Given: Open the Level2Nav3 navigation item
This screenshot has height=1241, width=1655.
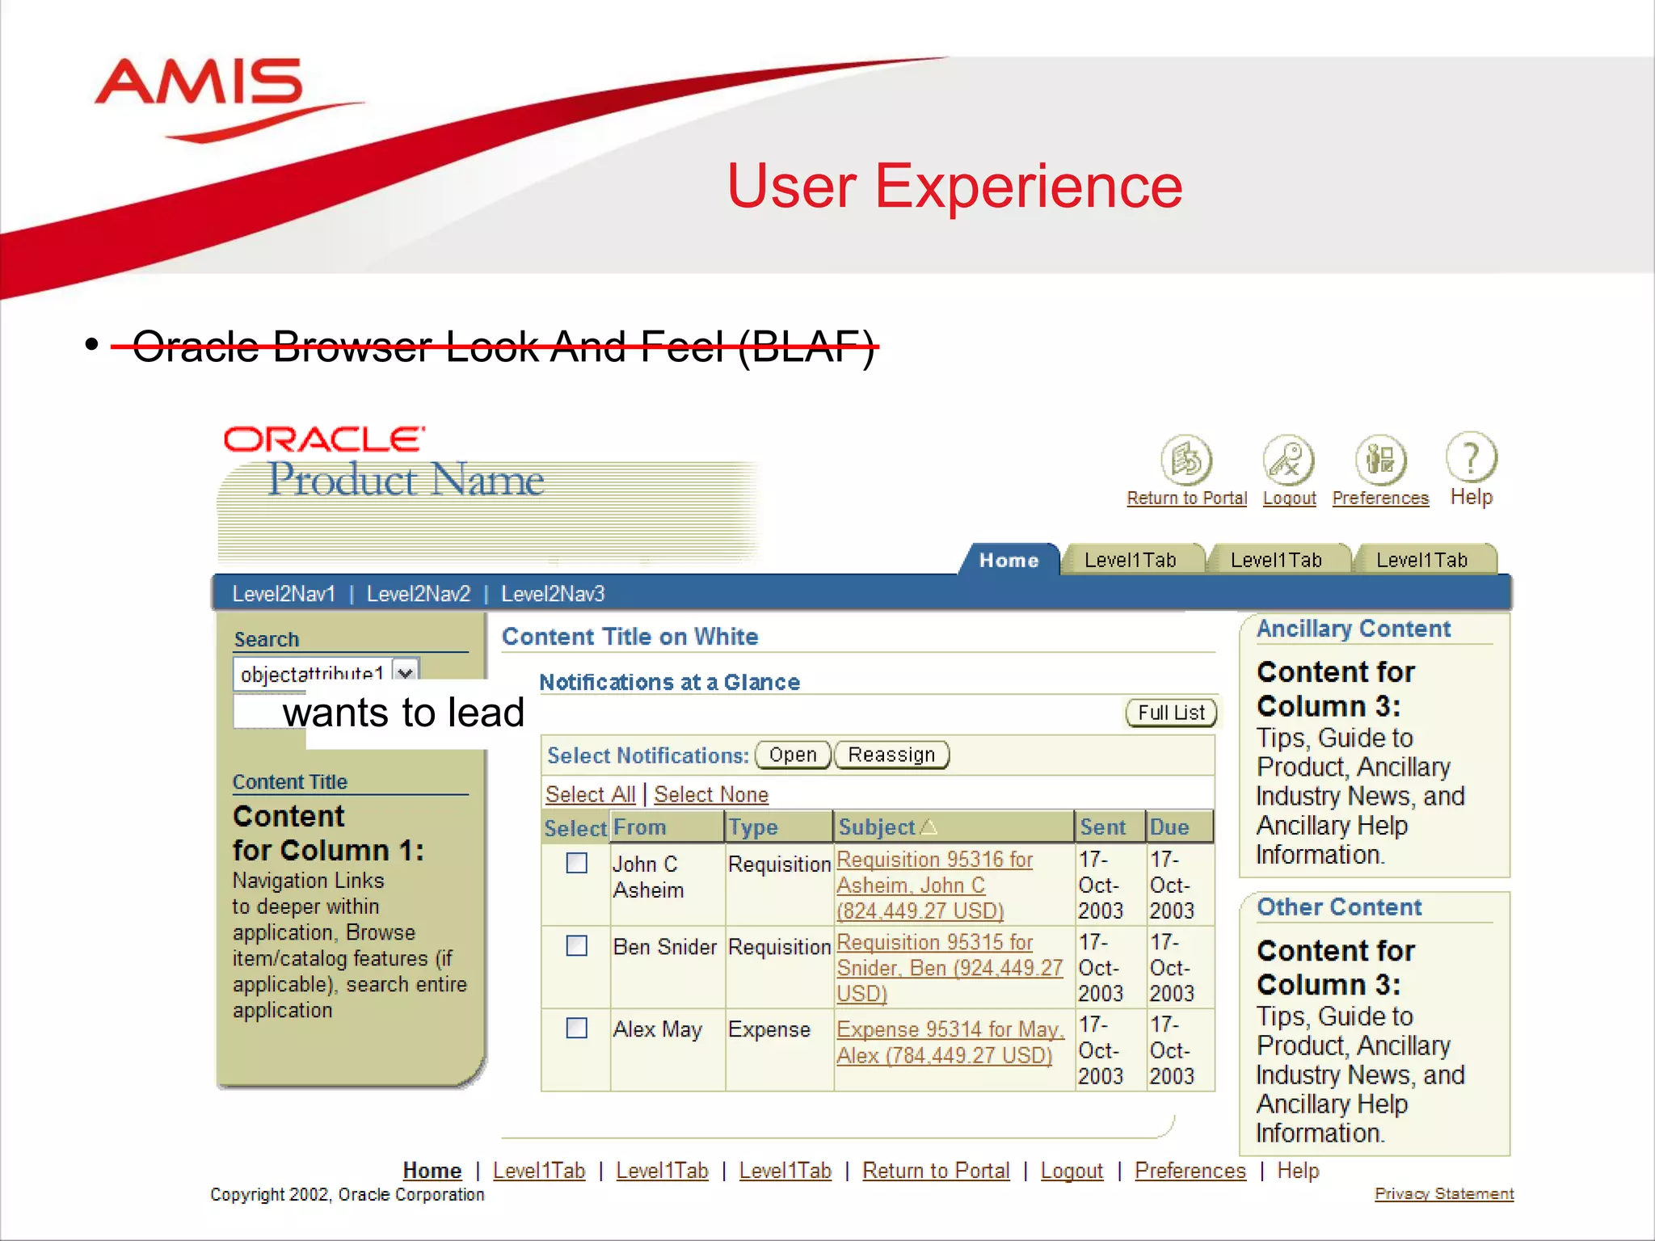Looking at the screenshot, I should (553, 594).
